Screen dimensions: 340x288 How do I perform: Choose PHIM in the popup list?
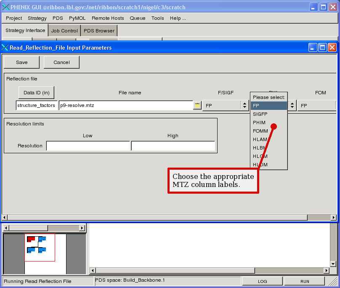coord(259,123)
